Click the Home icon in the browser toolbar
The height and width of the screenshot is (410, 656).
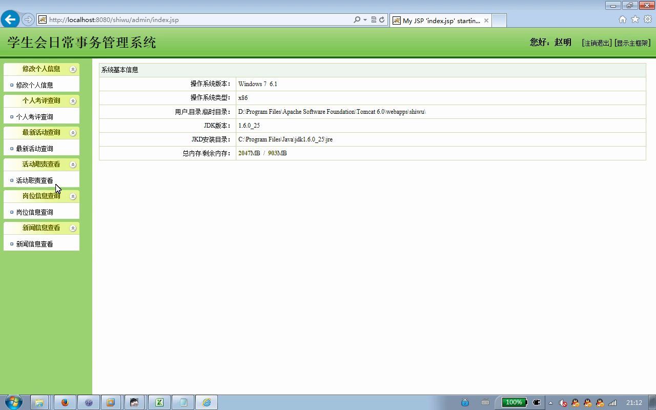[x=622, y=19]
